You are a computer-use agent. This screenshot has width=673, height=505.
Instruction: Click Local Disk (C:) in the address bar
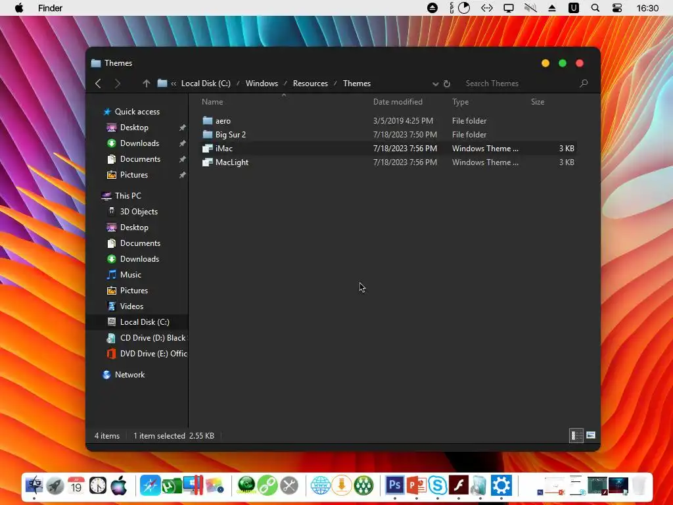(x=206, y=84)
